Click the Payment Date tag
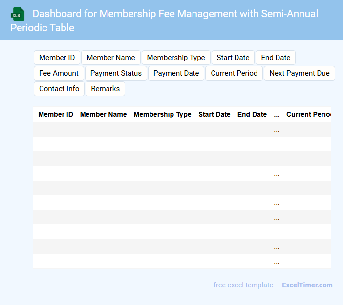The width and height of the screenshot is (343, 305). pyautogui.click(x=176, y=73)
